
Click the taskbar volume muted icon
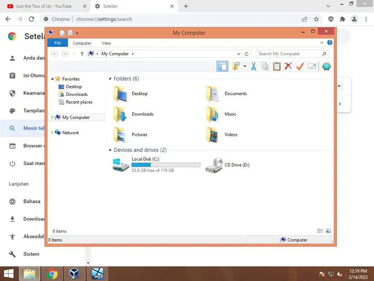(x=340, y=274)
